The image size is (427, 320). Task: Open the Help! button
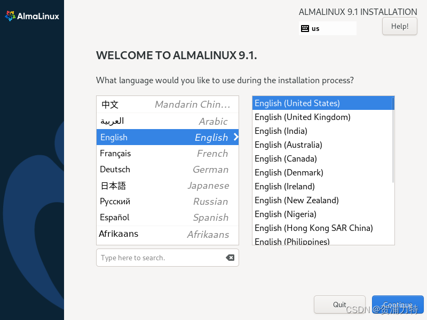pyautogui.click(x=399, y=26)
